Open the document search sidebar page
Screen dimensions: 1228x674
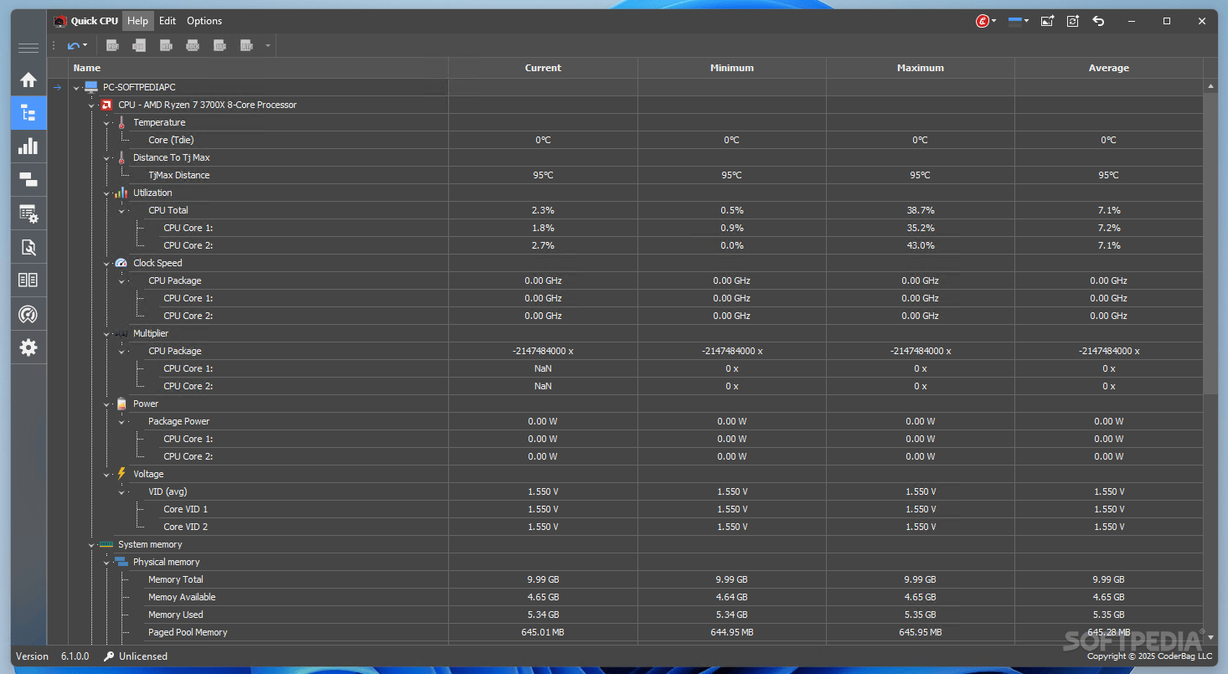point(28,247)
